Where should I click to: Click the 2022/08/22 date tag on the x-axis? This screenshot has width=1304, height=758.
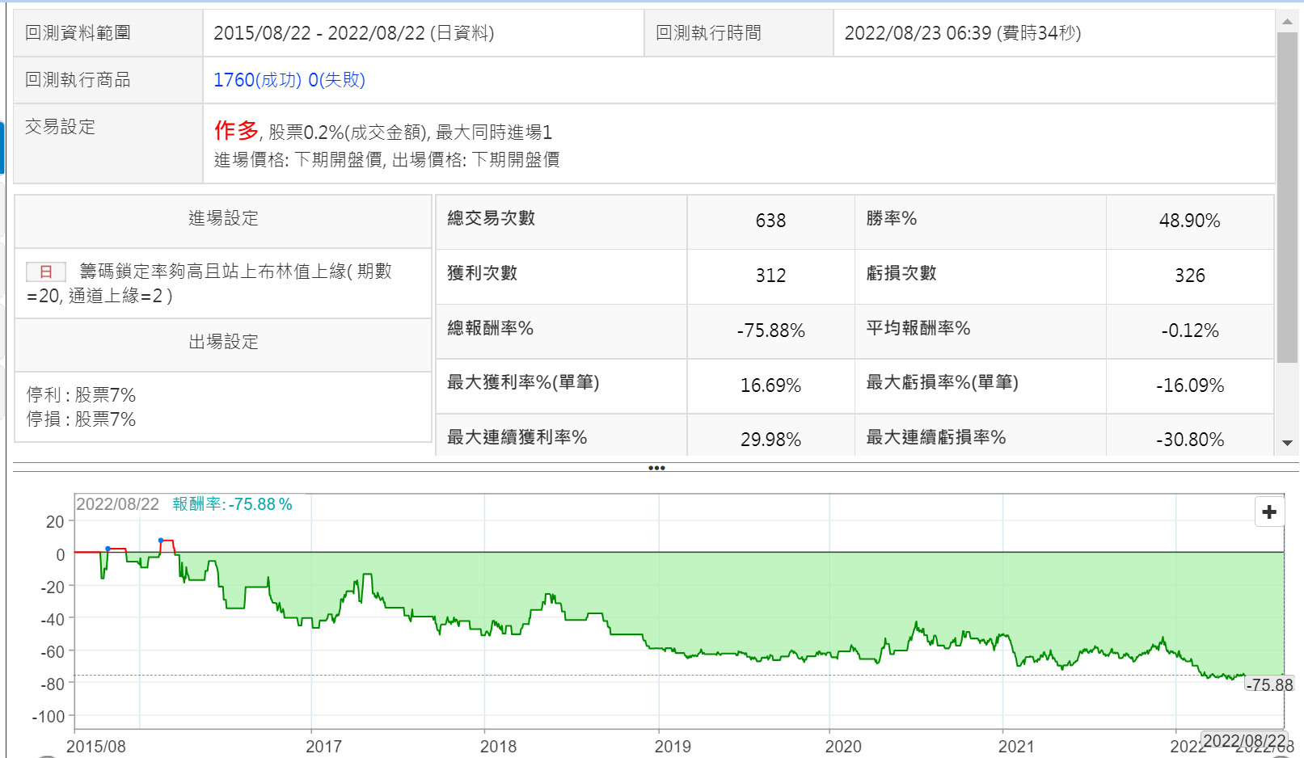coord(1243,740)
